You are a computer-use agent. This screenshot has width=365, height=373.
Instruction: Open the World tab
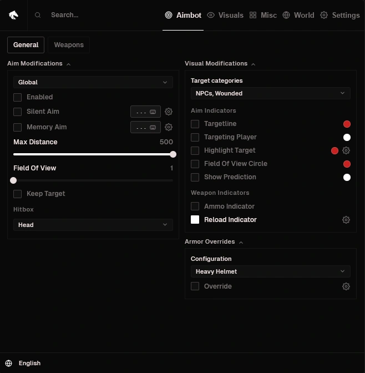click(298, 15)
